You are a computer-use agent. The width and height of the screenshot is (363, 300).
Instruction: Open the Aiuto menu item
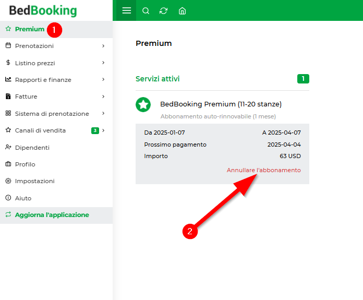[x=56, y=198]
